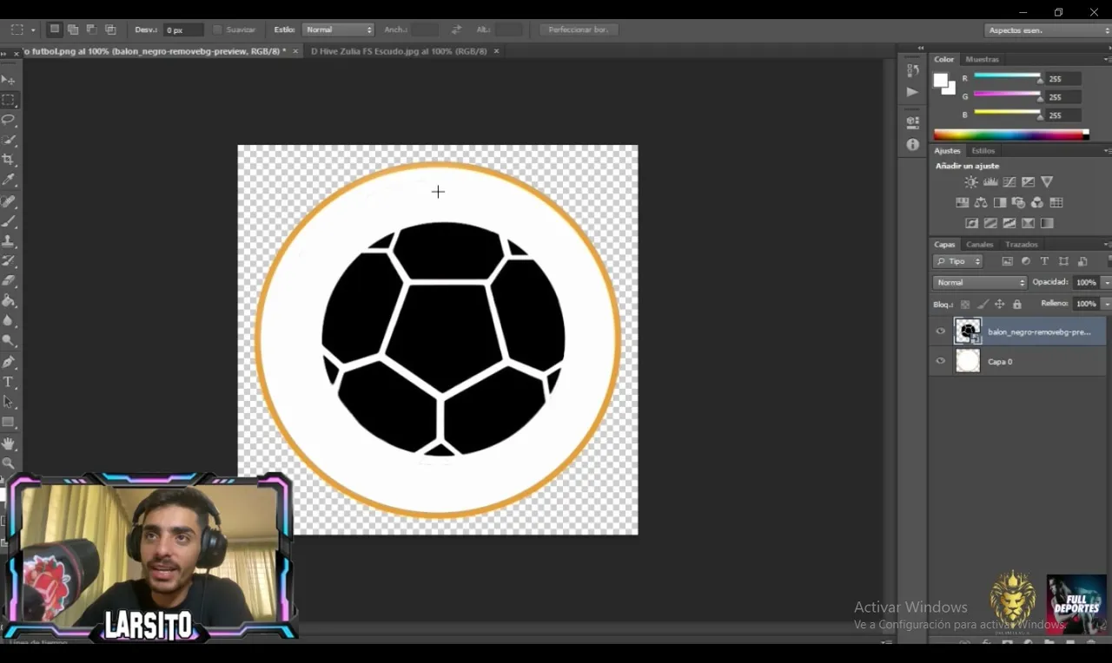1112x663 pixels.
Task: Hide the balon_negro-removebg-preview layer
Action: [x=940, y=331]
